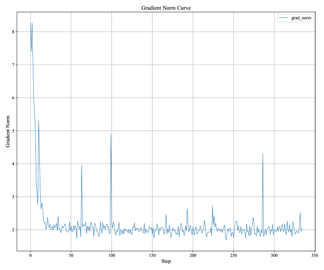Click the spike peak near step 286
This screenshot has height=270, width=324.
click(x=263, y=154)
